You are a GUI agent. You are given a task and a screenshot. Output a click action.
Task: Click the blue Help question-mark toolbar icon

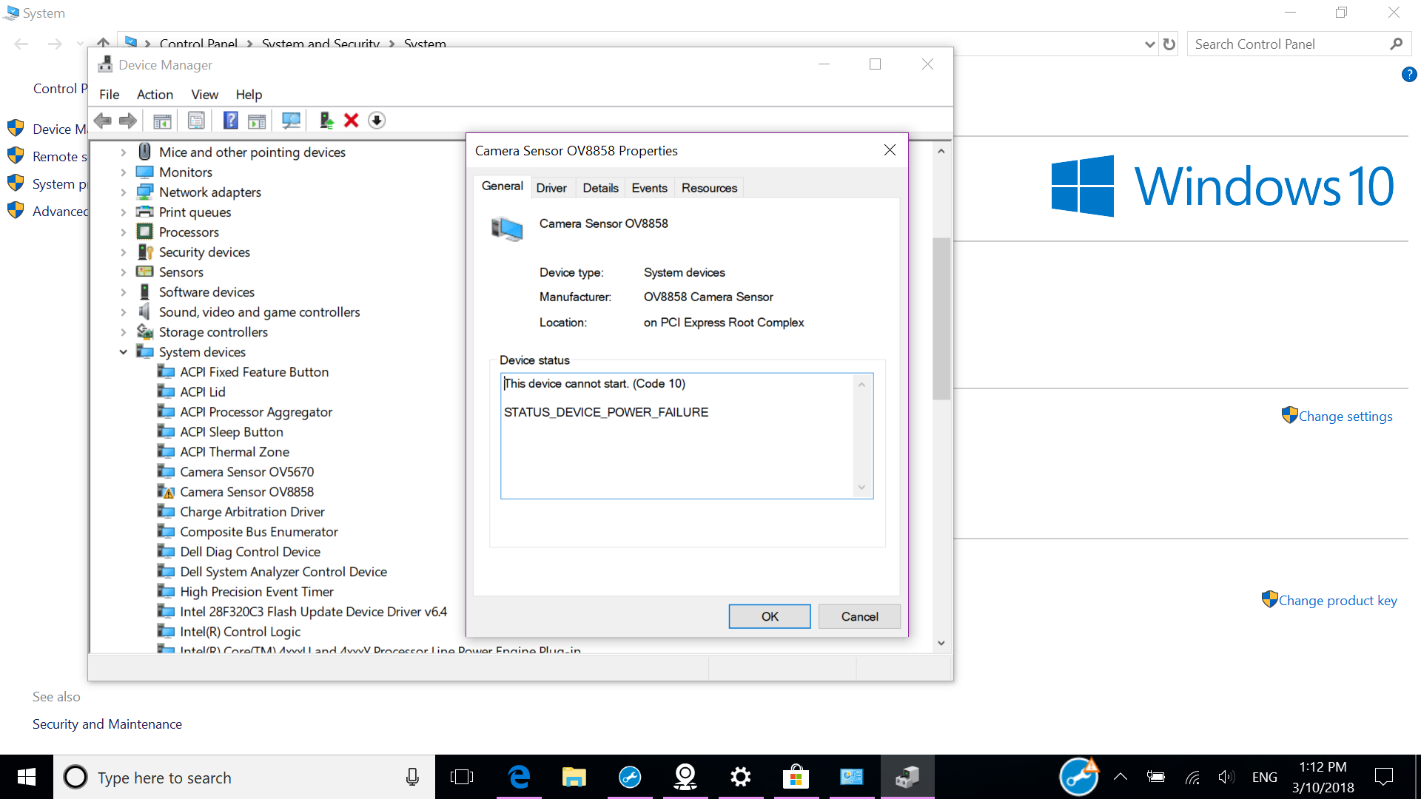[231, 121]
